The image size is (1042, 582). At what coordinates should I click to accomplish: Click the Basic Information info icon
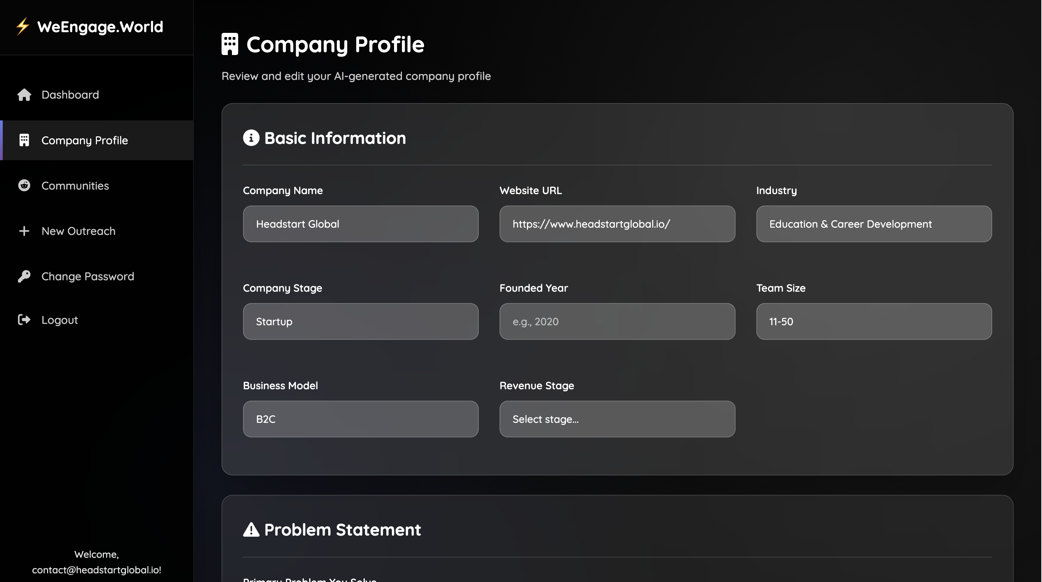point(251,138)
